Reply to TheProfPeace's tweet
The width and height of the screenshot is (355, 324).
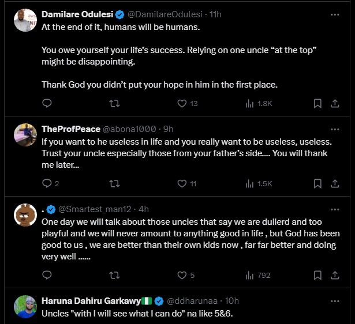(47, 184)
